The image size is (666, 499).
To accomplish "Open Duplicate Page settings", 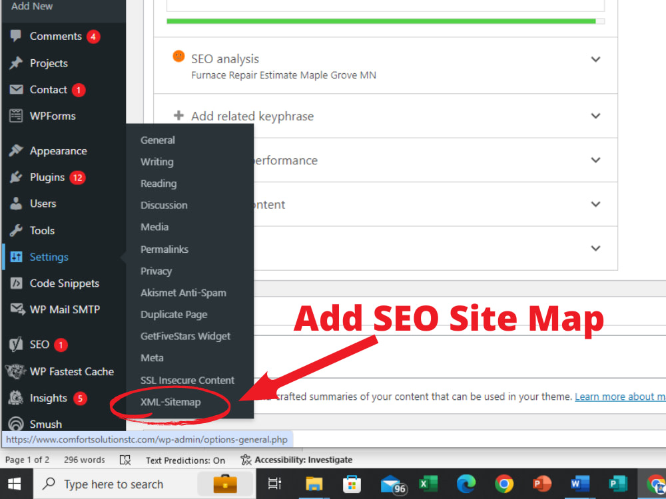I will coord(174,315).
